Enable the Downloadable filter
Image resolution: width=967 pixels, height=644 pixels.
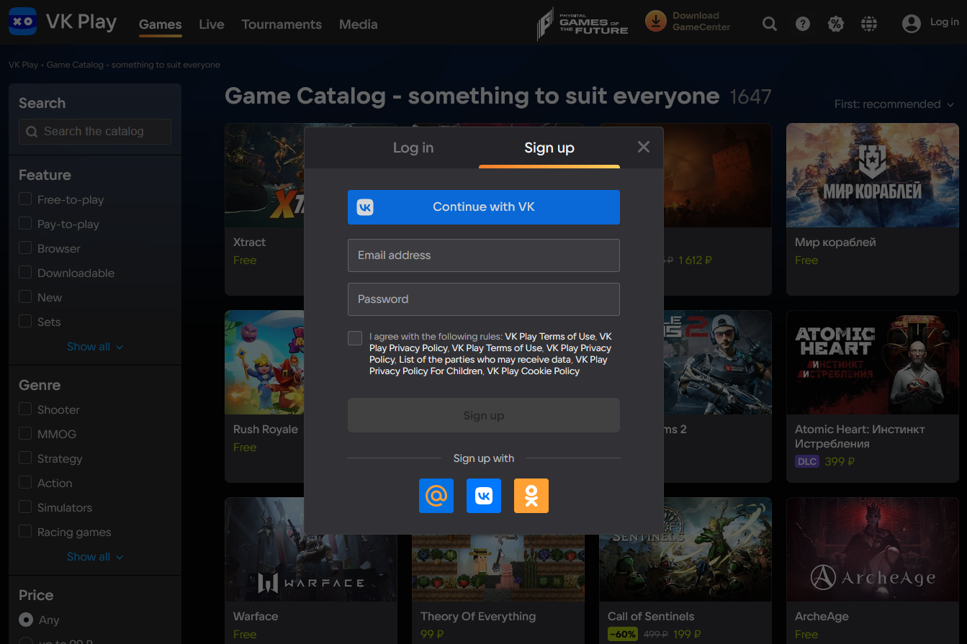tap(25, 273)
